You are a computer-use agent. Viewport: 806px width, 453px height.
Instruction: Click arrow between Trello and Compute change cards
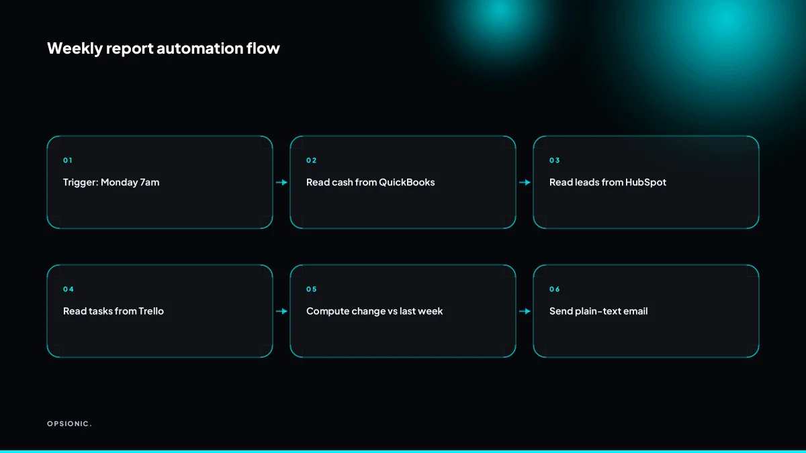pyautogui.click(x=281, y=311)
